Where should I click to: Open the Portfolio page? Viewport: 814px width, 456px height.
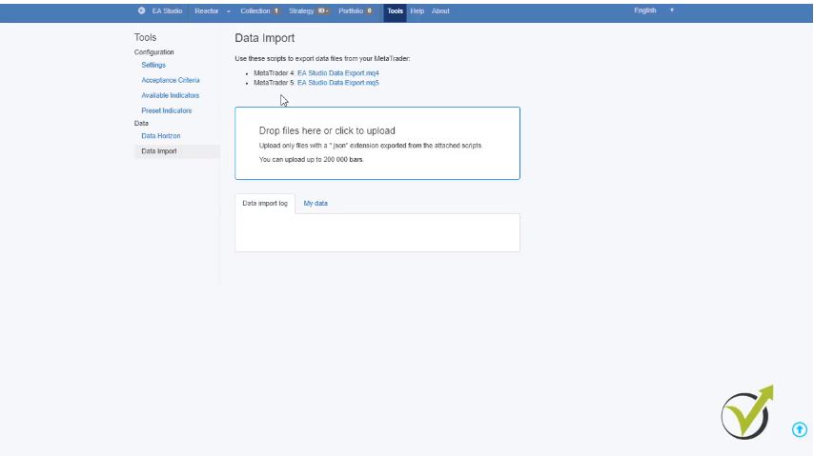tap(351, 10)
